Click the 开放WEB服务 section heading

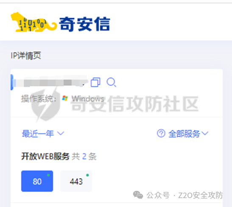pyautogui.click(x=45, y=156)
